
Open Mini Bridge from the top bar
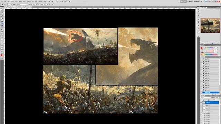pyautogui.click(x=52, y=1)
